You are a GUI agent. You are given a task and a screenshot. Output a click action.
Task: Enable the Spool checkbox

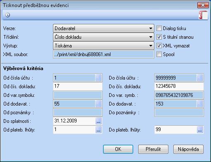tap(159, 54)
